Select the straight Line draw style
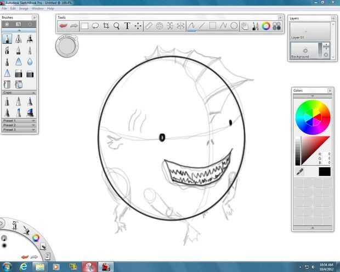The height and width of the screenshot is (272, 340). pos(202,26)
